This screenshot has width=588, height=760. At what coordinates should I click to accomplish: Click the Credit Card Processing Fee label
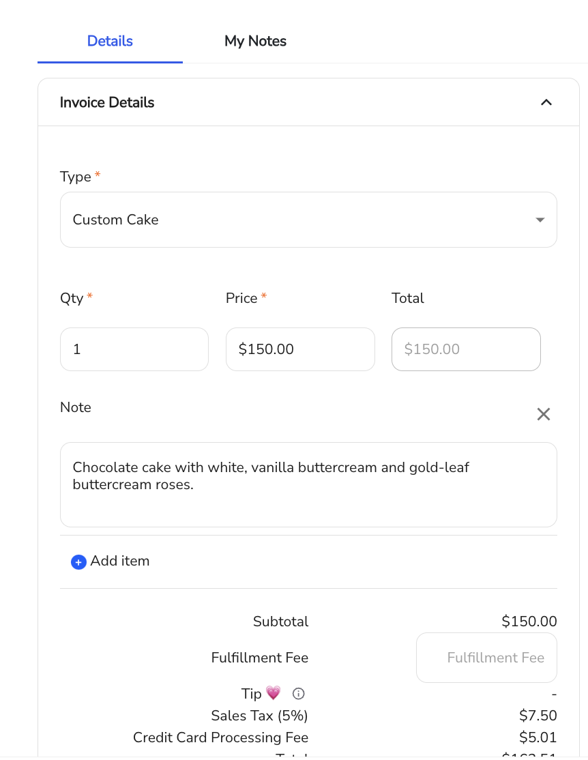coord(220,737)
